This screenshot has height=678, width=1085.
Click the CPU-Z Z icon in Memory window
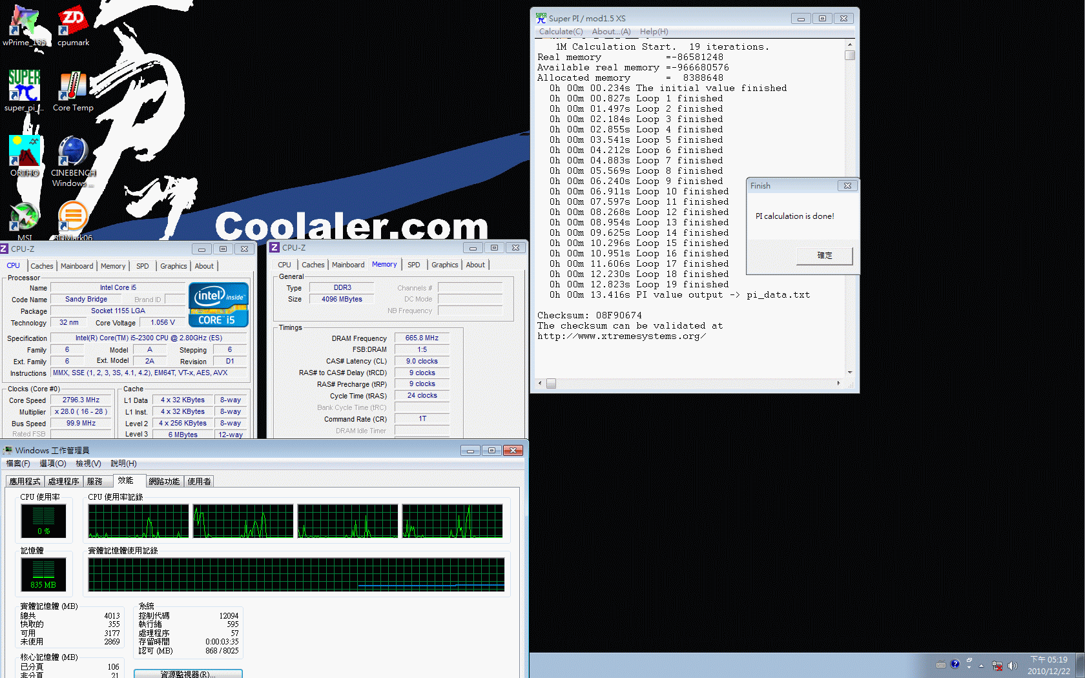(x=274, y=247)
